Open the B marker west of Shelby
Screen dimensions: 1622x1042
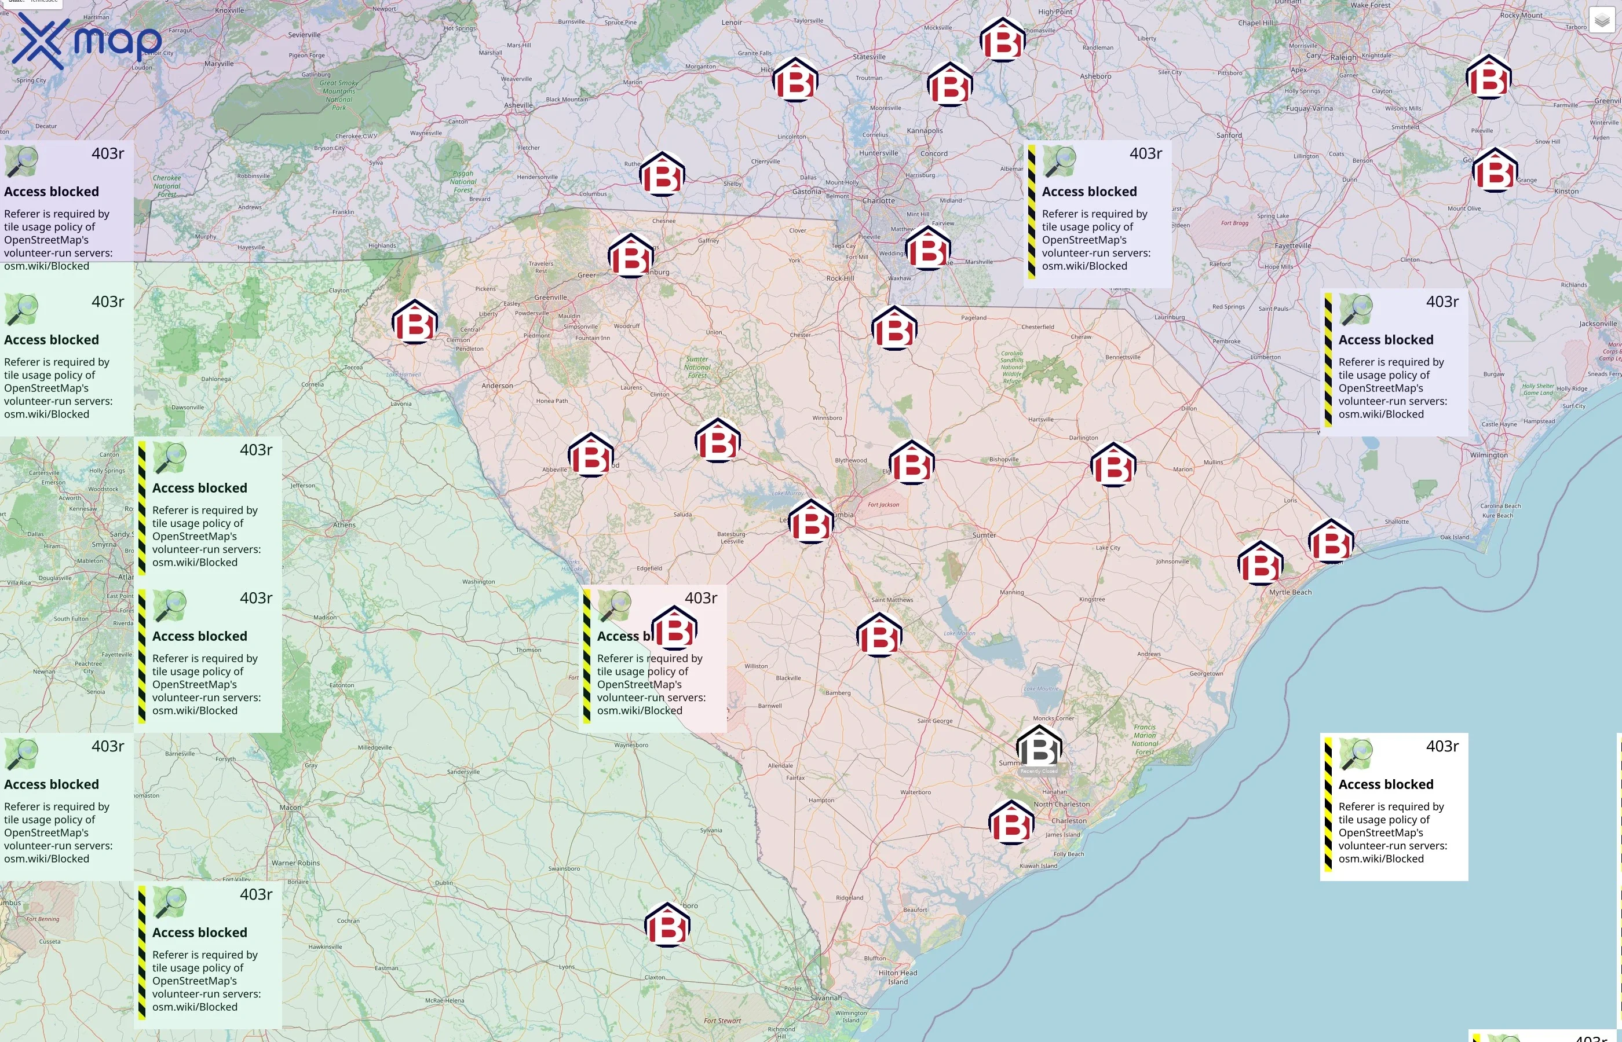pyautogui.click(x=662, y=174)
